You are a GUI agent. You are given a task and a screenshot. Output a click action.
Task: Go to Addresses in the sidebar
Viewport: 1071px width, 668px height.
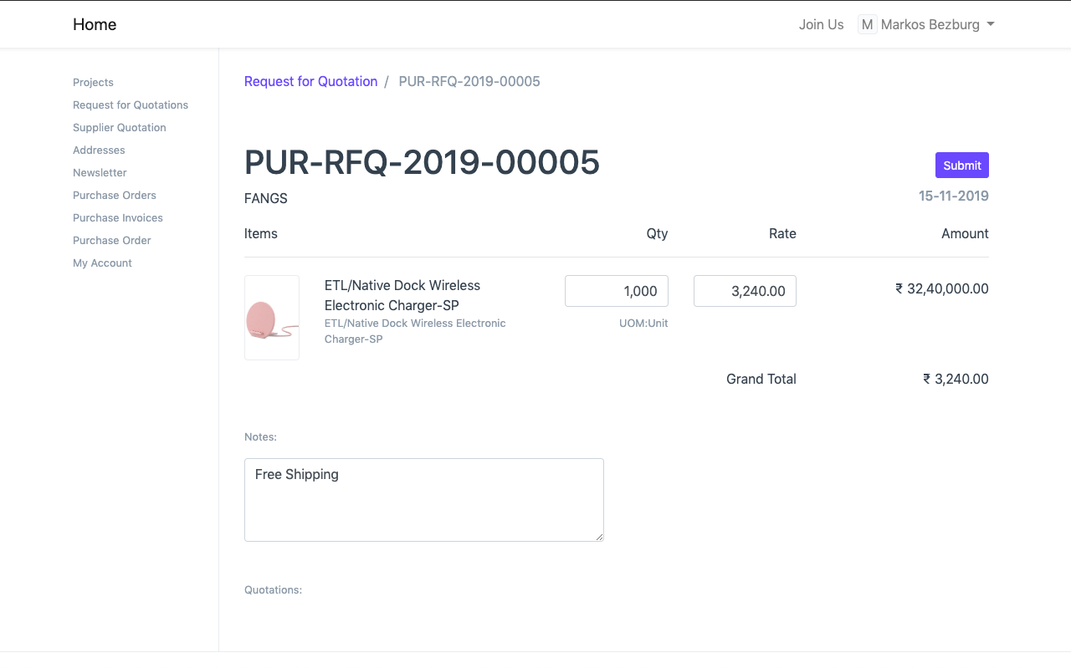coord(99,150)
